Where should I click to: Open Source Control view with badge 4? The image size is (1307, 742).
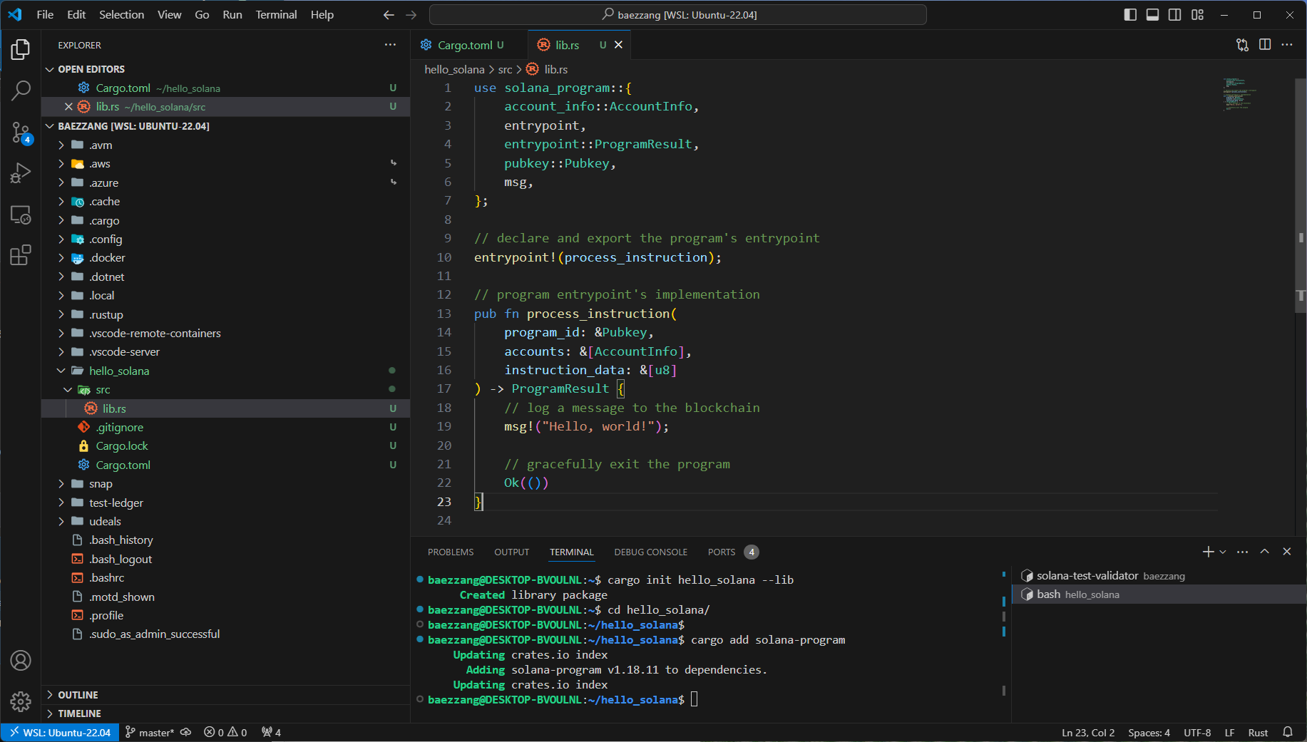(21, 132)
